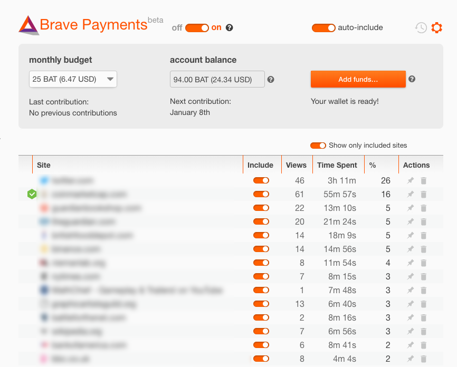Toggle Include for the 14m 56s row
The height and width of the screenshot is (367, 457).
pos(261,249)
